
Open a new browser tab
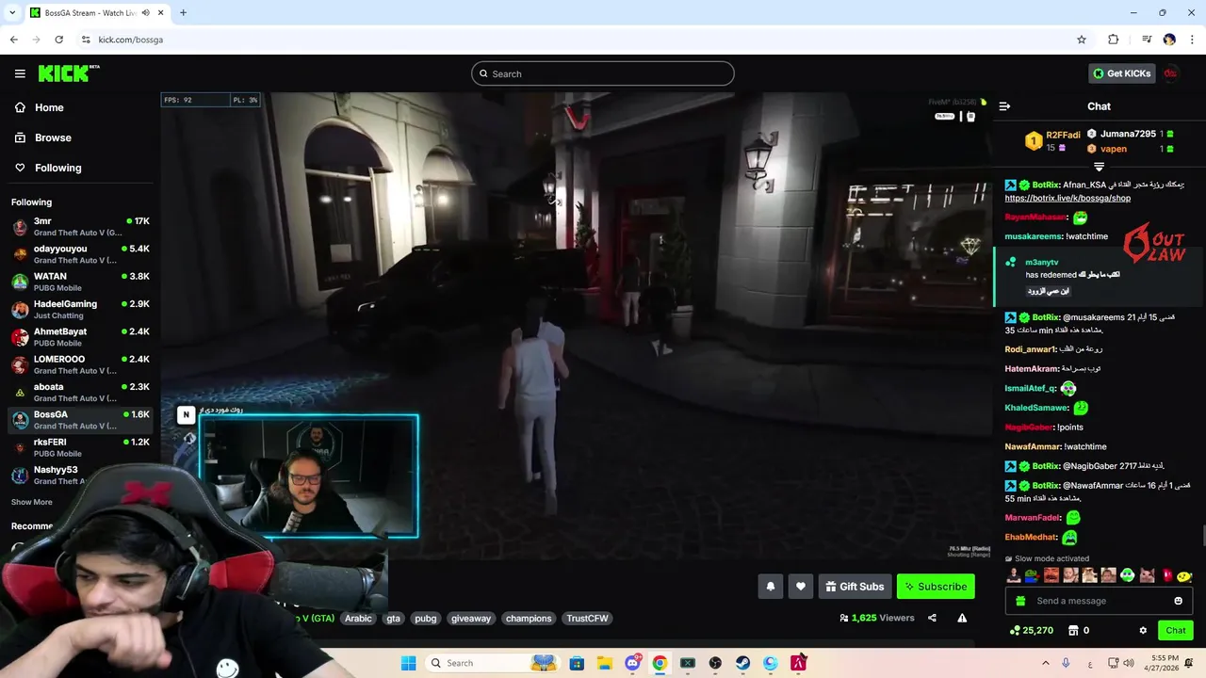[x=183, y=13]
